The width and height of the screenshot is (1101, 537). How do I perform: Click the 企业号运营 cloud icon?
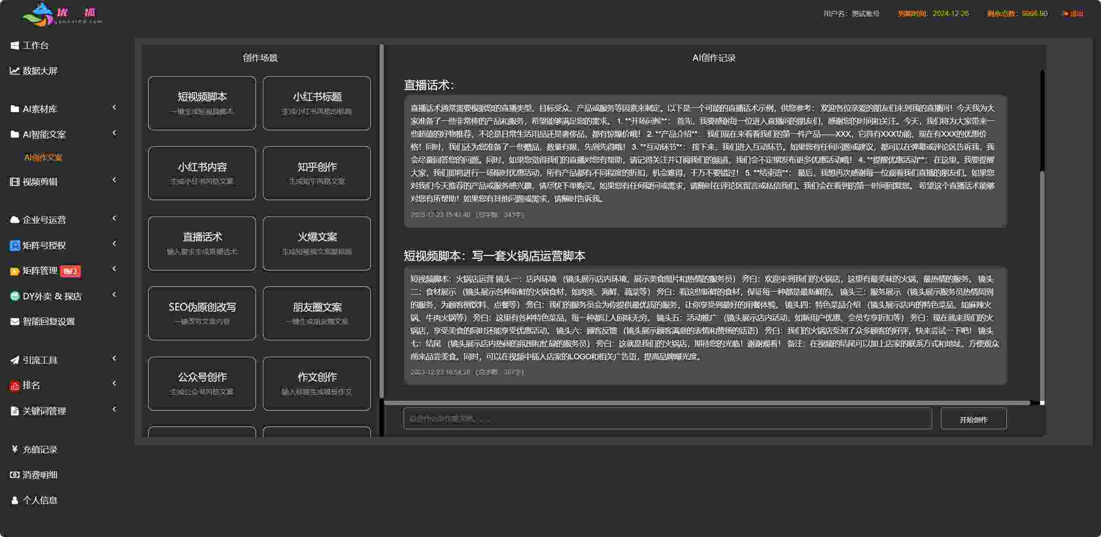pos(14,220)
